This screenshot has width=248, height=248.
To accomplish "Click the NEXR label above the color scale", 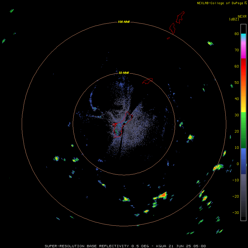I will (242, 17).
